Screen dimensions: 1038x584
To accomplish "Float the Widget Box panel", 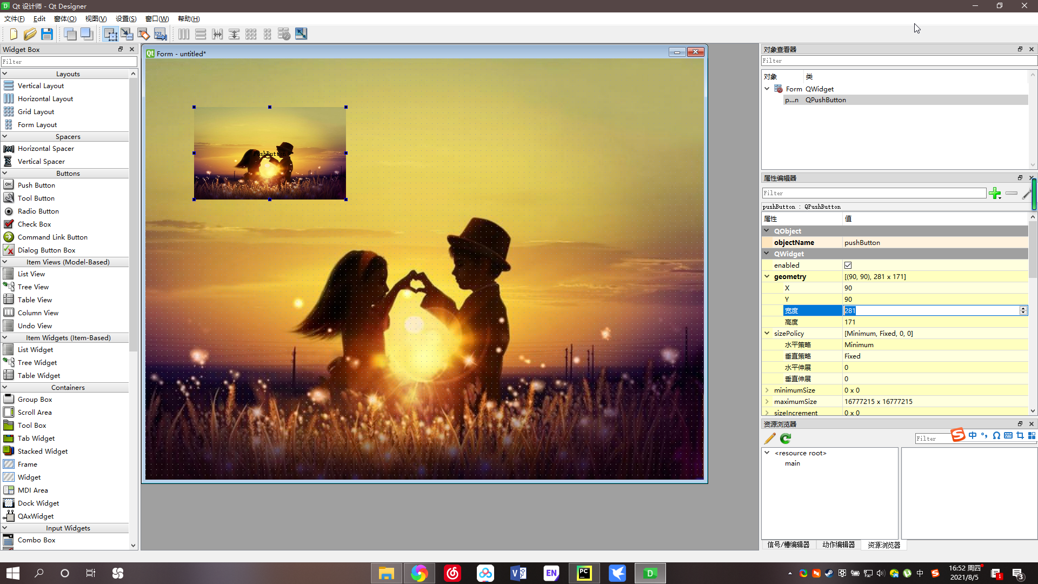I will (121, 49).
